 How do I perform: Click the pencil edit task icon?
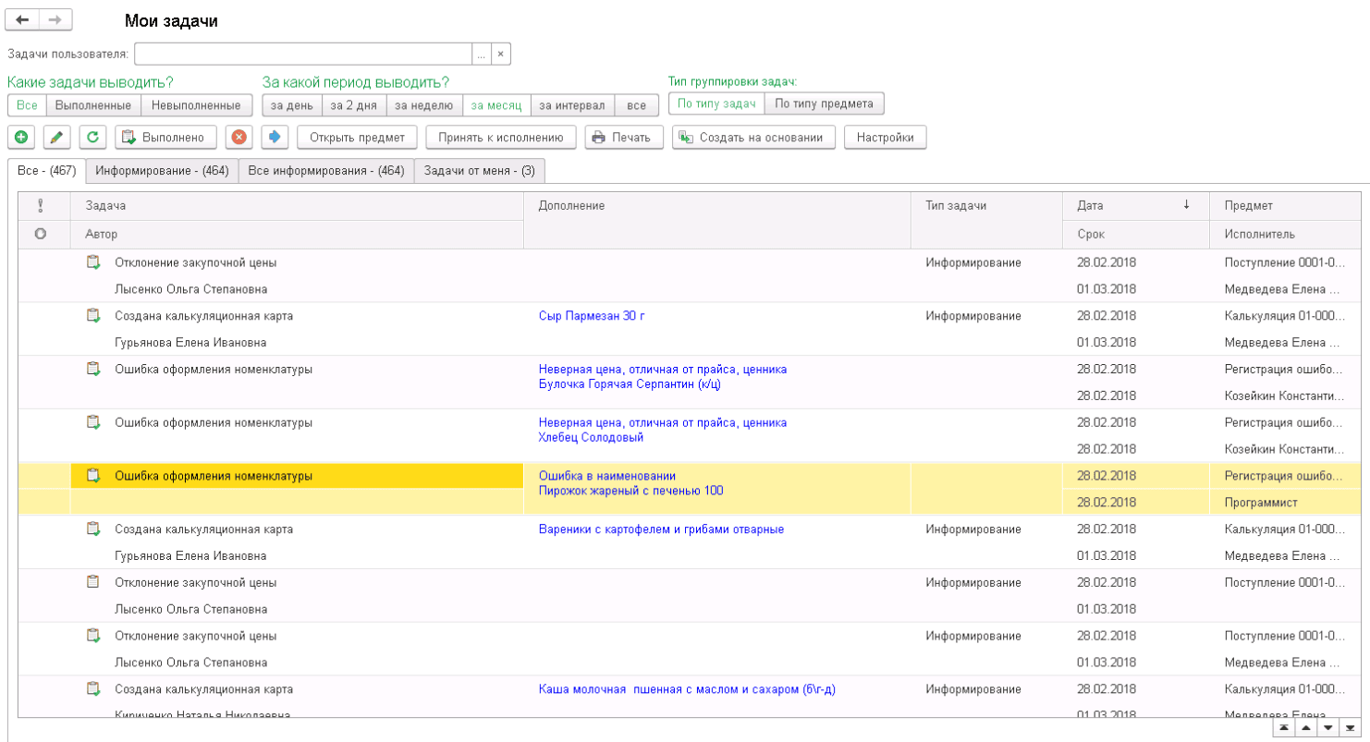point(56,137)
